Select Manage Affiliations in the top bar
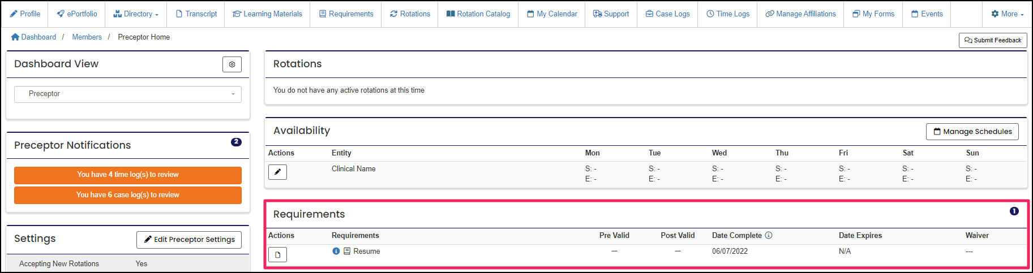1033x273 pixels. (800, 14)
